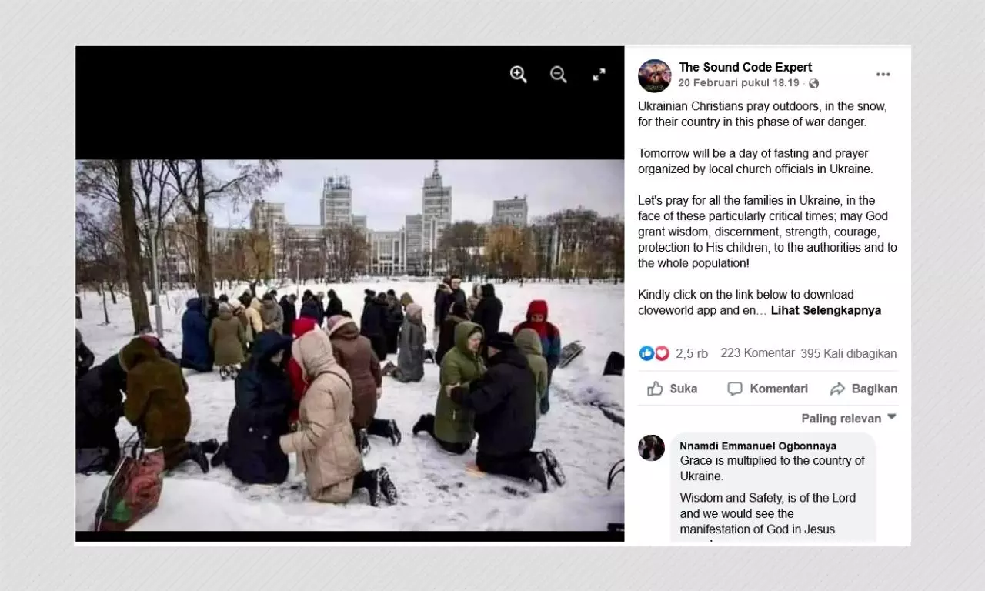Click the photo of people praying

(x=349, y=346)
